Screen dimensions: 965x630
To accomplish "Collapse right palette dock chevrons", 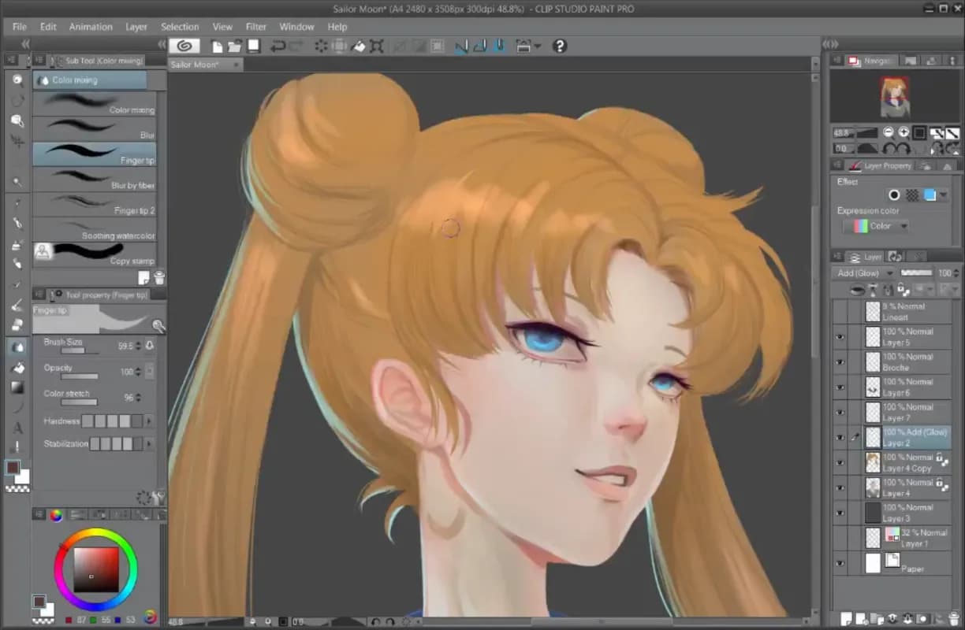I will (x=829, y=44).
